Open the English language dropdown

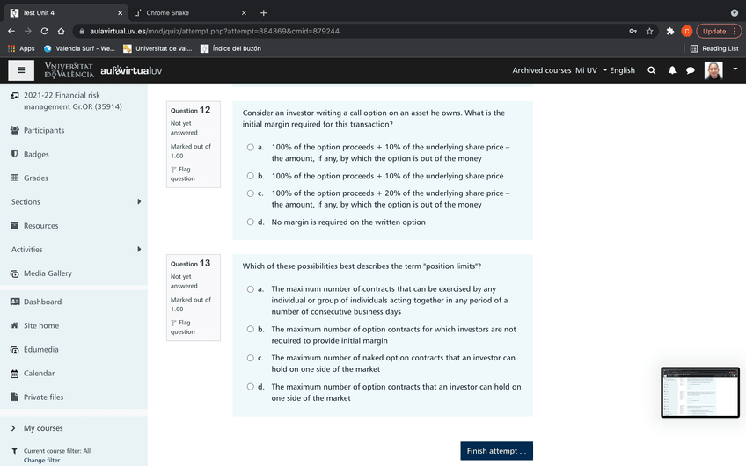[x=618, y=70]
